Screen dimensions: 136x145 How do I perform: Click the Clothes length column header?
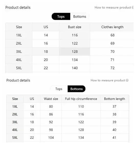coord(112,27)
